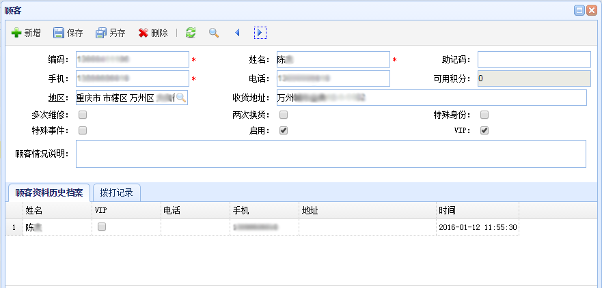
Task: Go to next record arrow
Action: [260, 33]
